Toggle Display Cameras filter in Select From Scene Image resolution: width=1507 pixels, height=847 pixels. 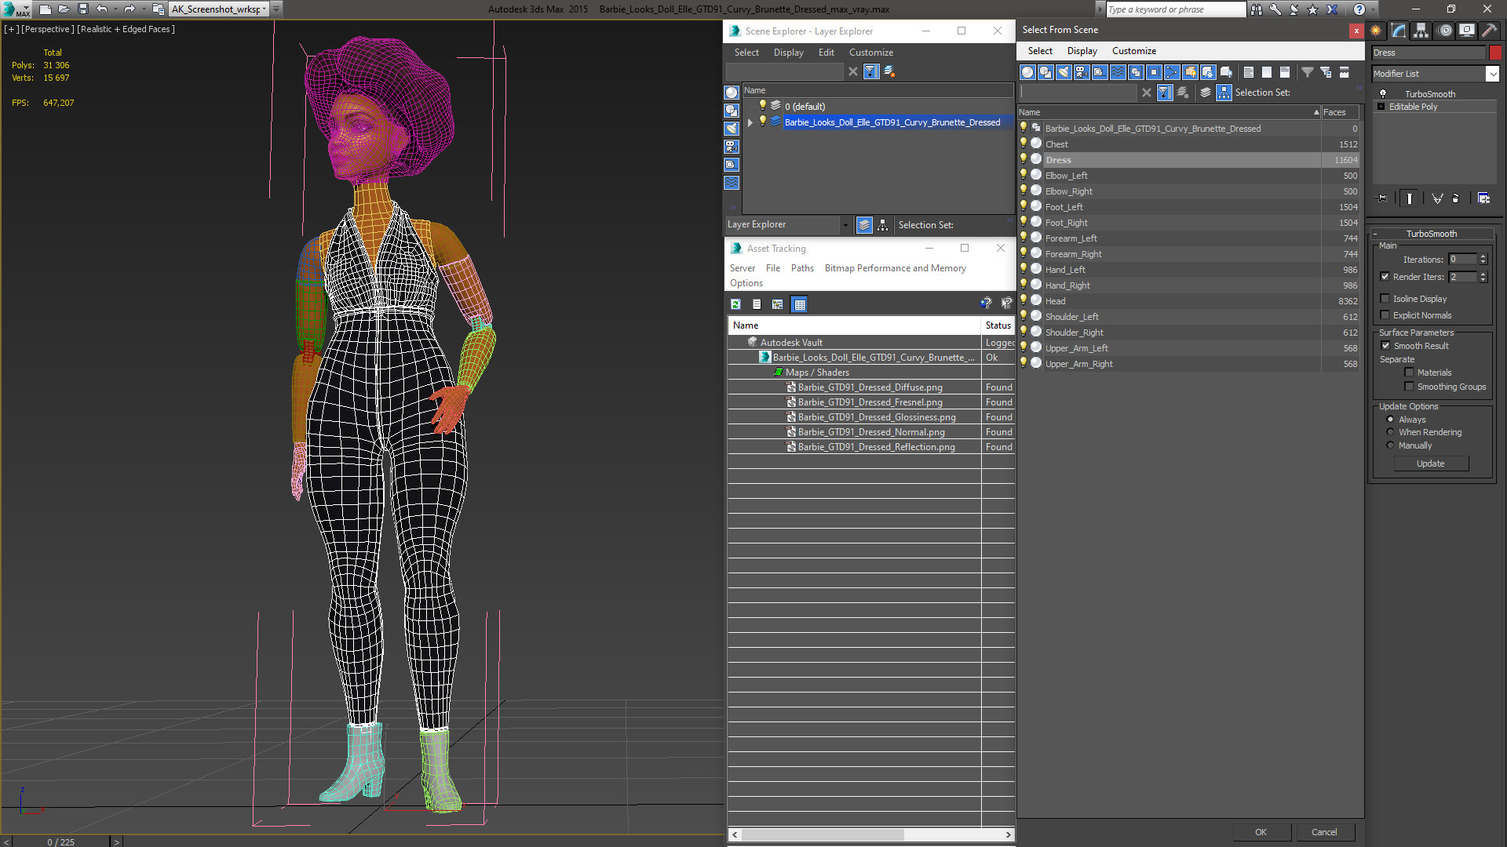[1082, 72]
